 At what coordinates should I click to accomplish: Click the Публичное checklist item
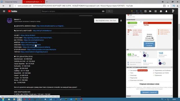158,75
